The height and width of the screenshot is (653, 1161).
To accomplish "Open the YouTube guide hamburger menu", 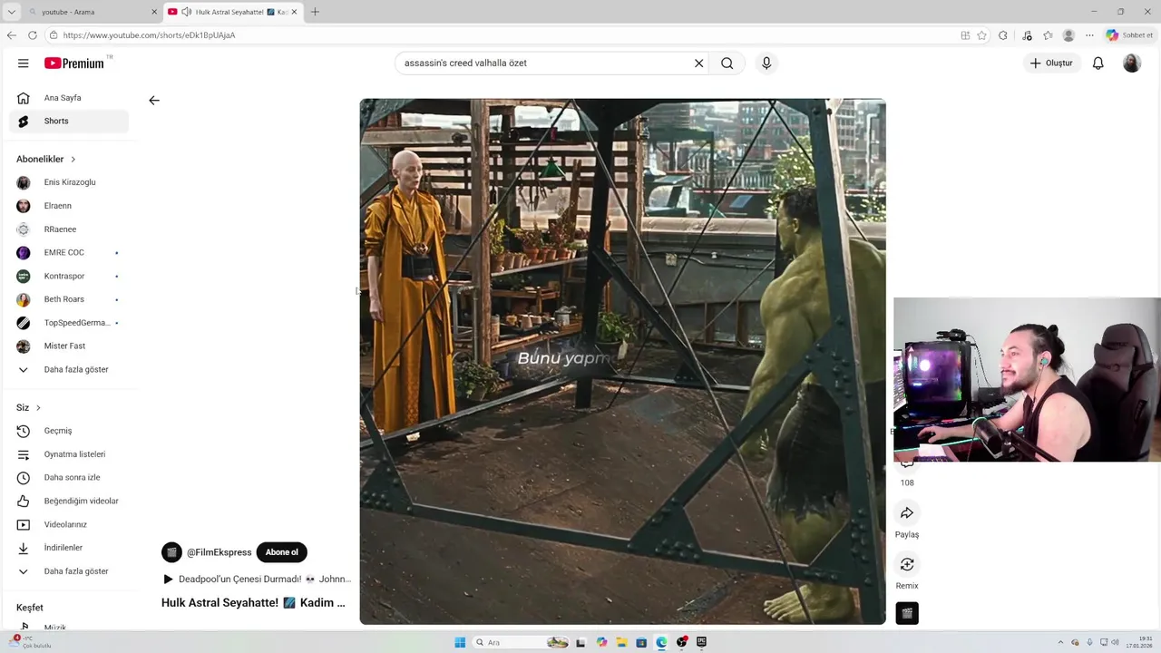I will point(23,63).
